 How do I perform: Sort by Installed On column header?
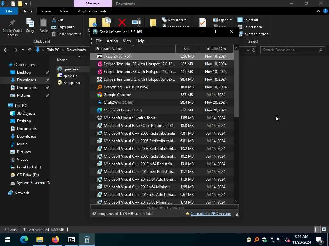216,49
